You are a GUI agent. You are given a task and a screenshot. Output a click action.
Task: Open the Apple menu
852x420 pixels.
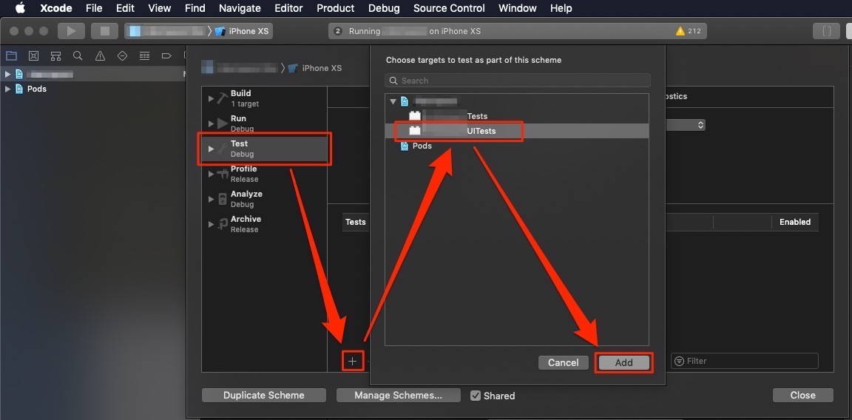[20, 8]
